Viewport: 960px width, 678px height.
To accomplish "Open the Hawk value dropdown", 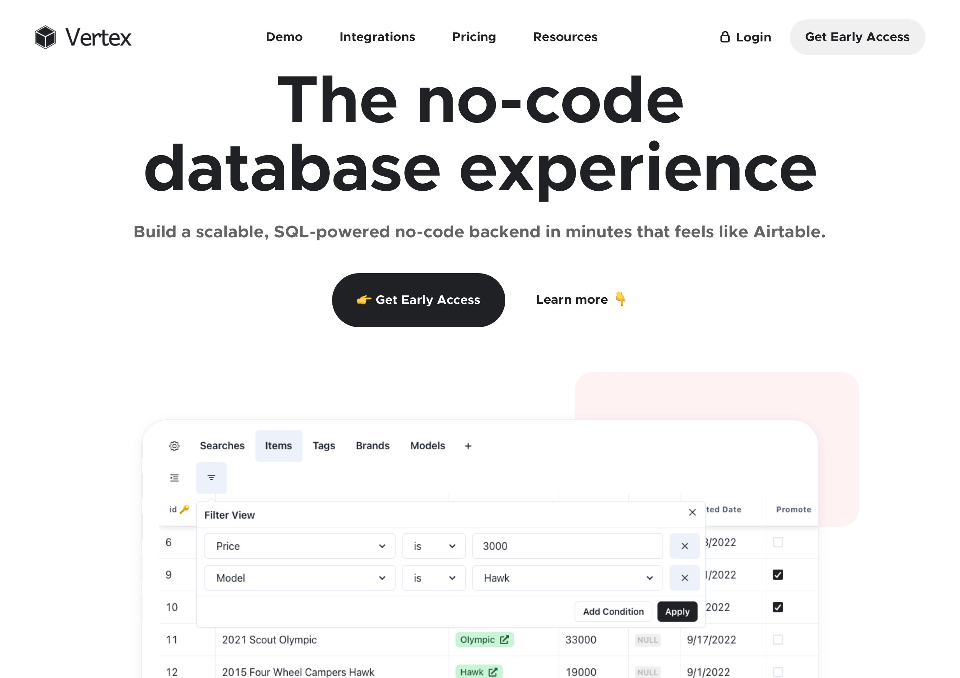I will click(566, 578).
